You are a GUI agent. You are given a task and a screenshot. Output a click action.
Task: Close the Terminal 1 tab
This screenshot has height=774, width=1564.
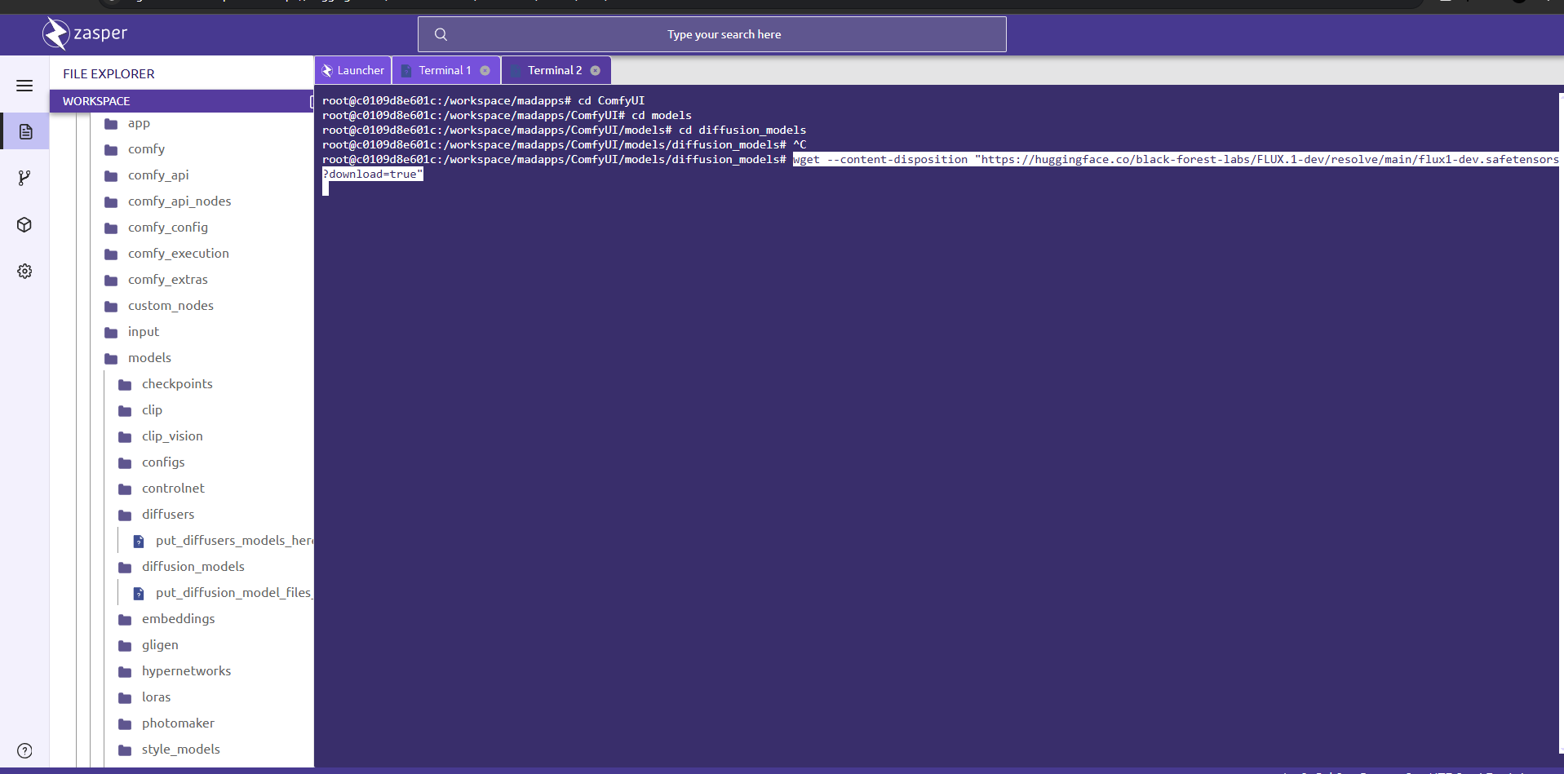point(485,70)
